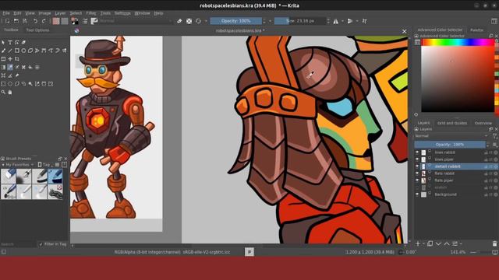
Task: Select the Calligraphy tool
Action: [23, 42]
